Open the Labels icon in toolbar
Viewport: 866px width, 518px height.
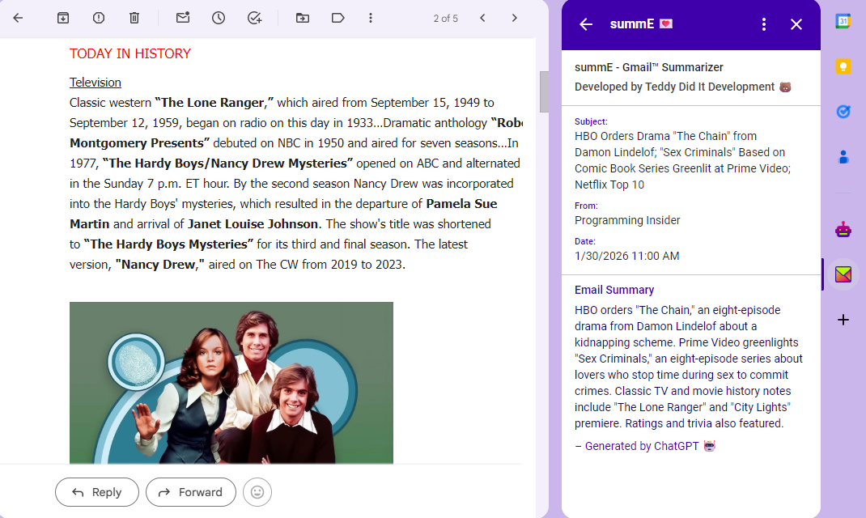pos(338,18)
